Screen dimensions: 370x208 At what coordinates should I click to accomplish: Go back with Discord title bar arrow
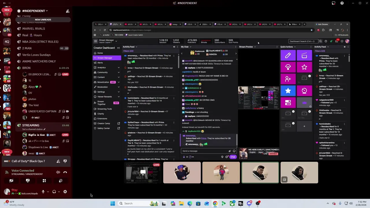(x=4, y=3)
